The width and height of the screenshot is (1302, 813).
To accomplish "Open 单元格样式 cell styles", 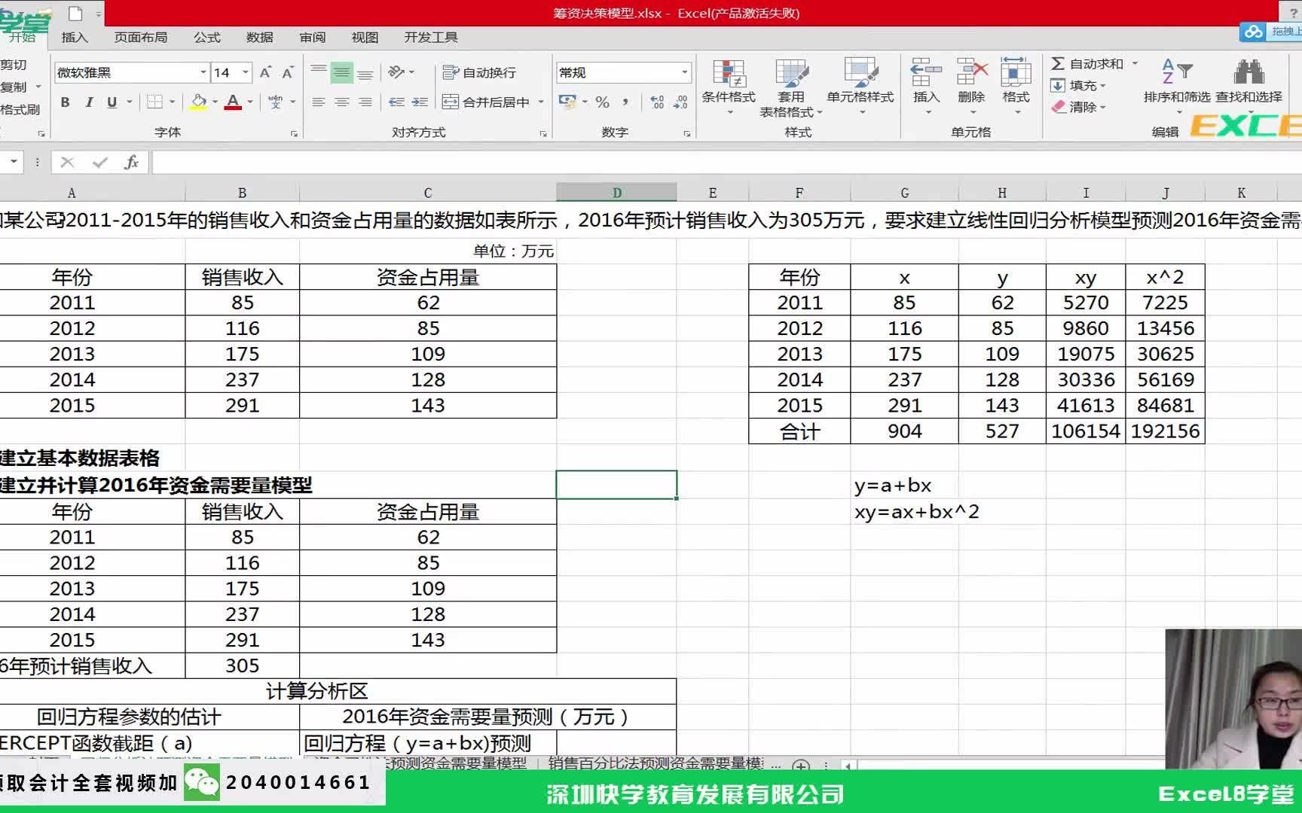I will [x=860, y=87].
